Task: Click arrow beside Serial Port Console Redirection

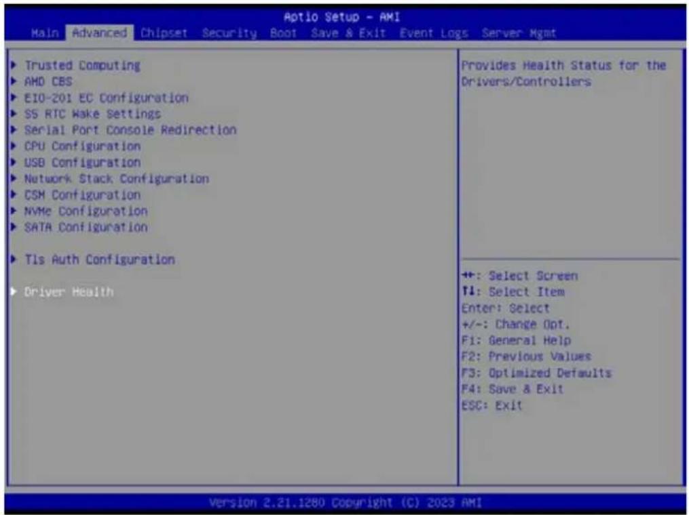Action: click(x=14, y=130)
